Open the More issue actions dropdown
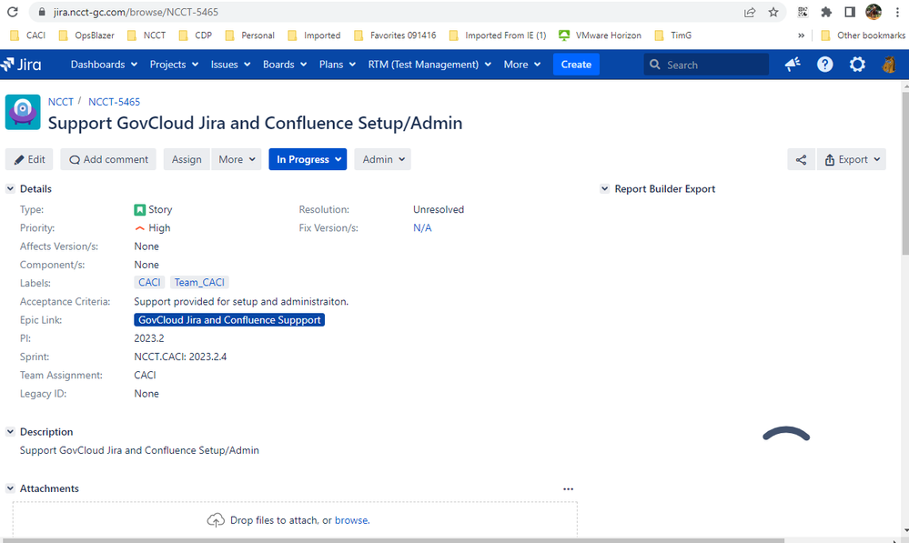The image size is (909, 543). pyautogui.click(x=237, y=159)
